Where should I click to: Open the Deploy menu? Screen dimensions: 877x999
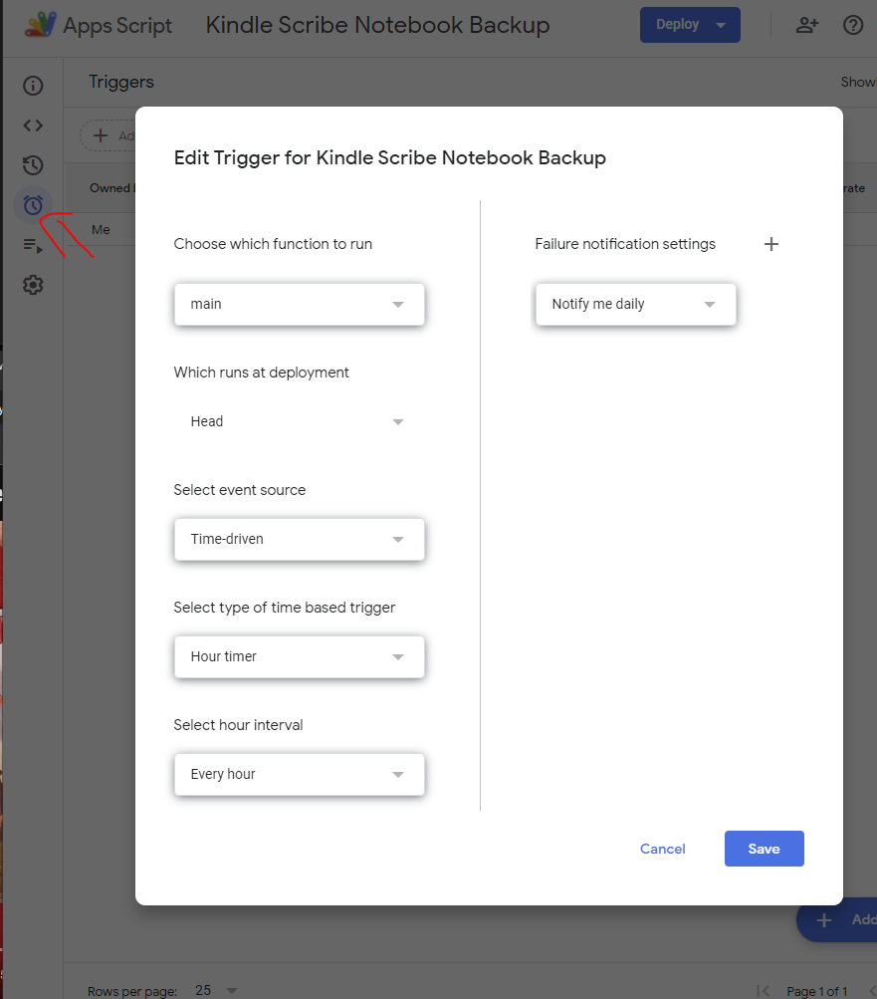(x=690, y=25)
